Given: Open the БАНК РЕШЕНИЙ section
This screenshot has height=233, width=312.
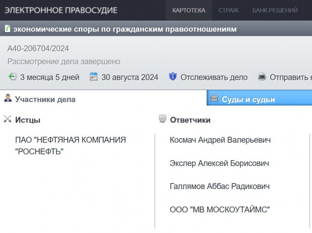Looking at the screenshot, I should click(x=275, y=10).
